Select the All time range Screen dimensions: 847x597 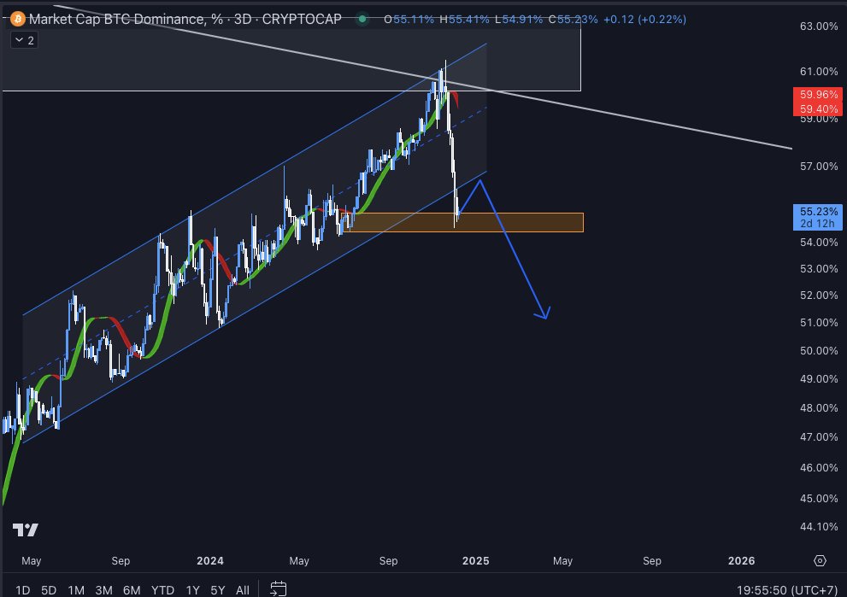pos(243,590)
